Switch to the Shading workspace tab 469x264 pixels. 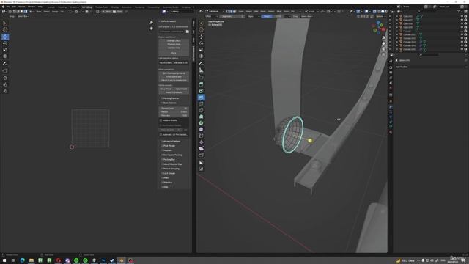(115, 7)
